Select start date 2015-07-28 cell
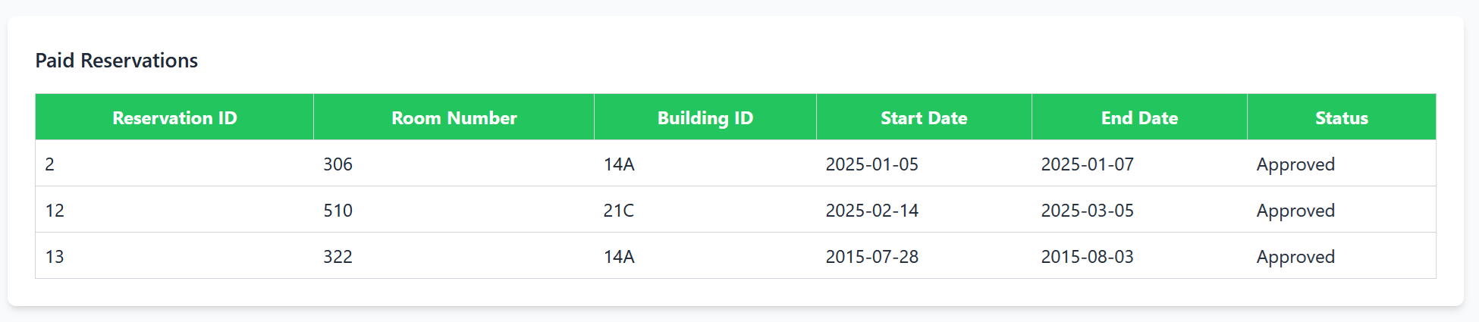The height and width of the screenshot is (322, 1479). (x=871, y=257)
